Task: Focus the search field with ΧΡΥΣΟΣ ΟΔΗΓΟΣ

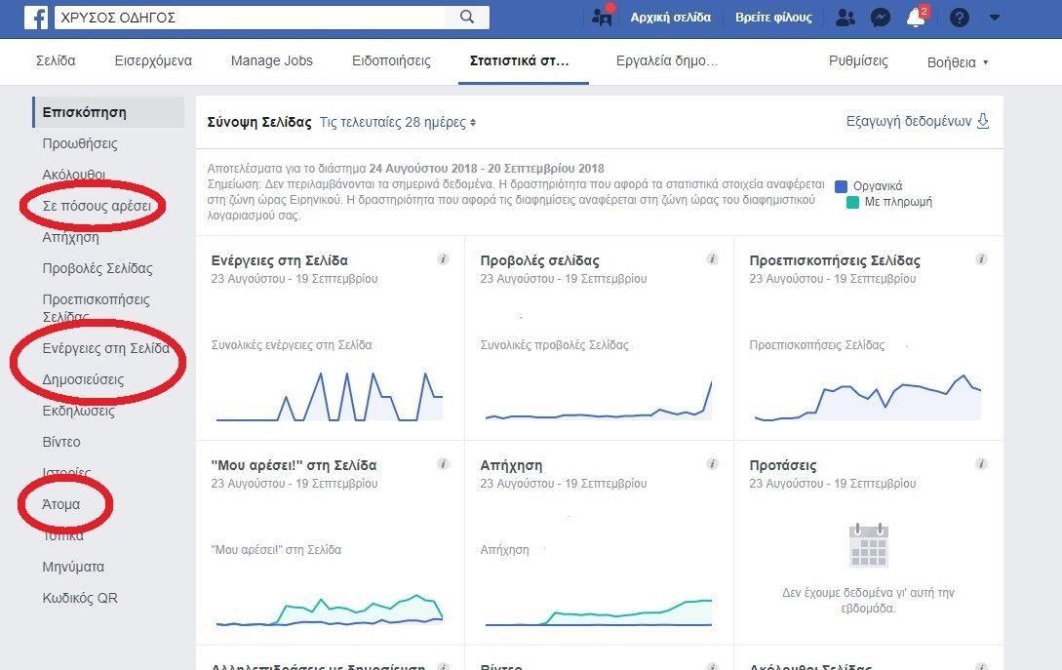Action: [250, 18]
